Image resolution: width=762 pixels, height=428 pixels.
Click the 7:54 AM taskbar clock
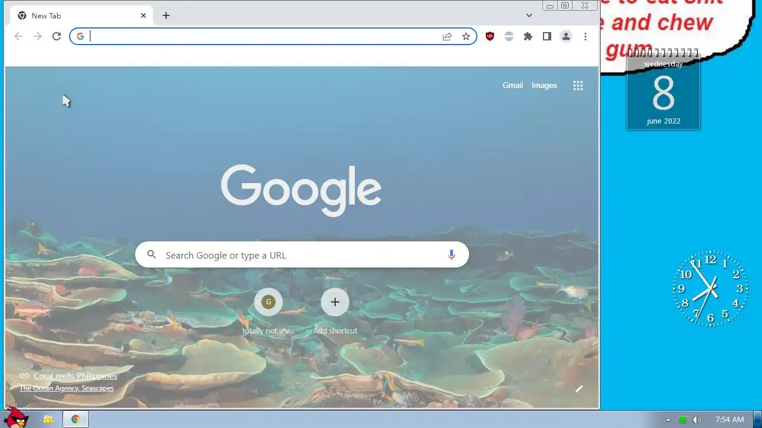[x=729, y=420]
